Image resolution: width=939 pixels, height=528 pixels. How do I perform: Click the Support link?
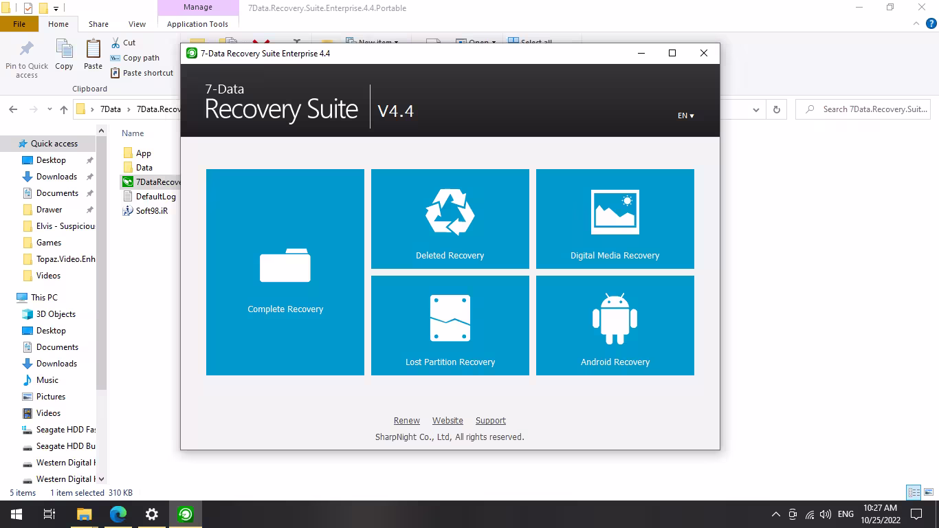(x=491, y=421)
